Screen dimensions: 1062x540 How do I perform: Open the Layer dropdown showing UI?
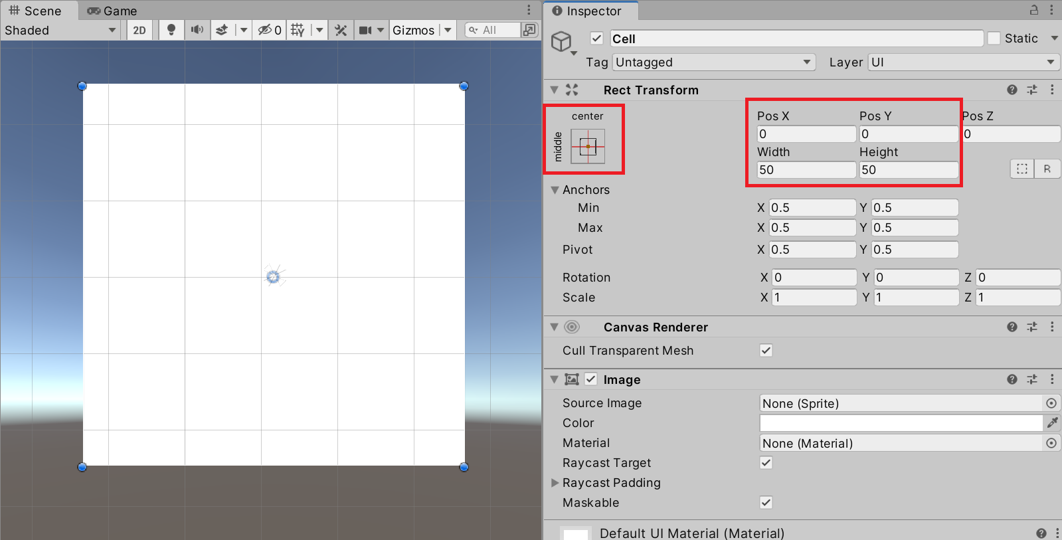tap(962, 62)
